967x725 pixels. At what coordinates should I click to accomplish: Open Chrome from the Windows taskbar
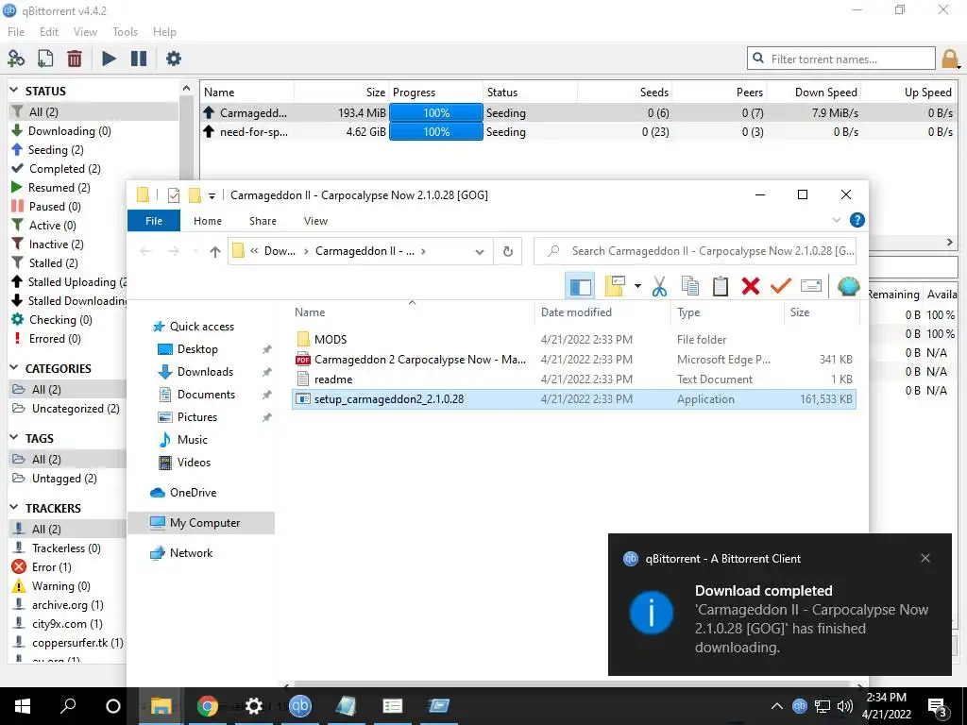(x=207, y=706)
